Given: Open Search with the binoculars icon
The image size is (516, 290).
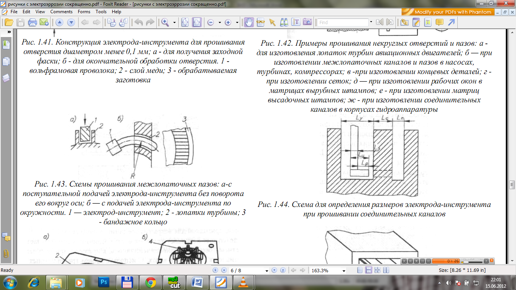Looking at the screenshot, I should click(x=284, y=22).
